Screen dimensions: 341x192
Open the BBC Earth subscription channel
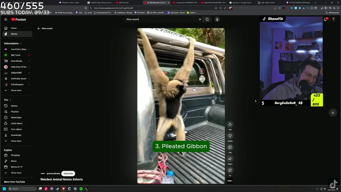[x=17, y=55]
